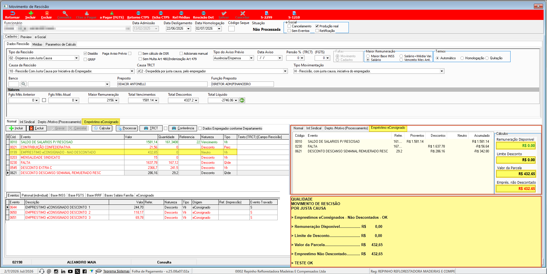Click green arrow beside Total Líquido
Screen dimensions: 547x274
(242, 100)
